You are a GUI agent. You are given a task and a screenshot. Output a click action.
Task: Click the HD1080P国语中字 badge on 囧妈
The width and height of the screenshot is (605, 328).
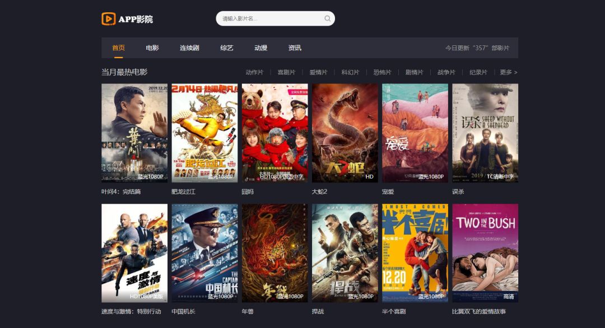coord(282,176)
